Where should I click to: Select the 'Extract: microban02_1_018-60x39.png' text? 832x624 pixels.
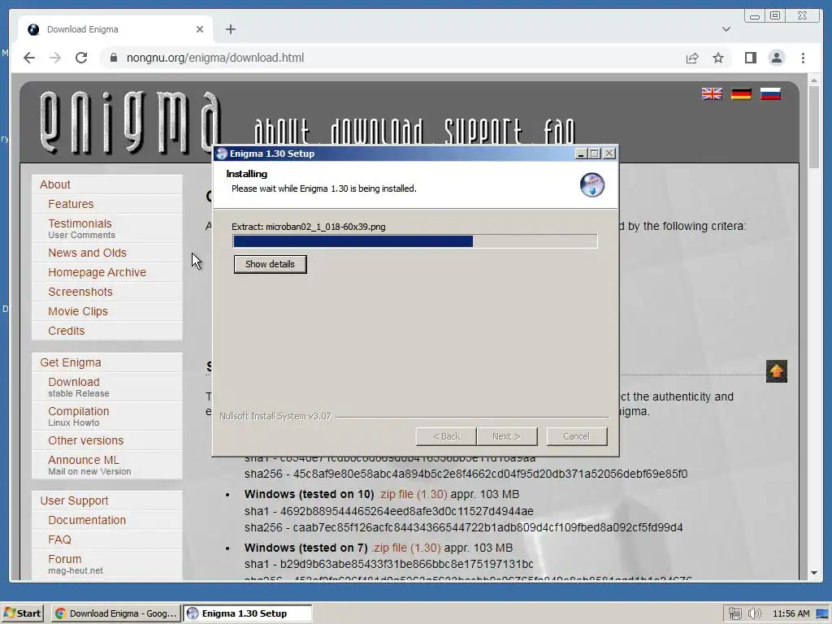point(308,227)
